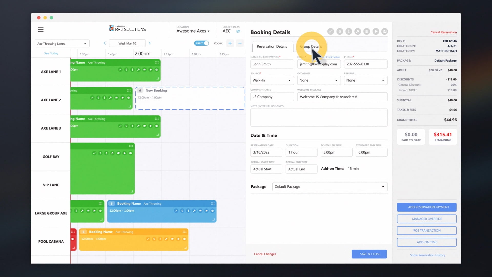Click the checkmark status icon in Booking Details header
This screenshot has width=492, height=277.
pos(331,31)
